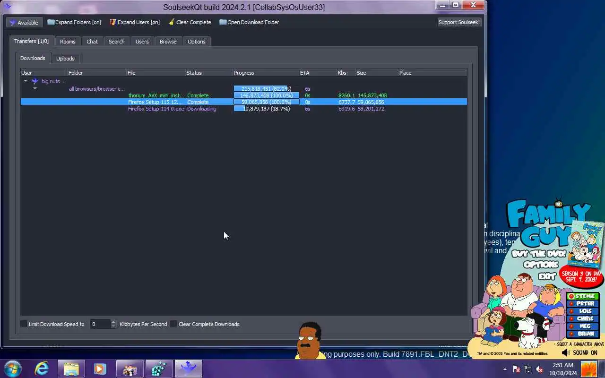605x378 pixels.
Task: Open Internet Explorer from taskbar
Action: (42, 369)
